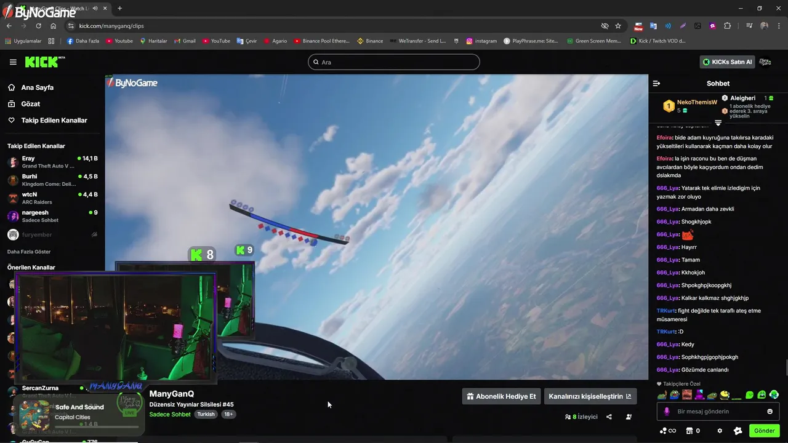This screenshot has width=788, height=443.
Task: Open Kick / Twitch VOD bookmark
Action: click(x=657, y=41)
